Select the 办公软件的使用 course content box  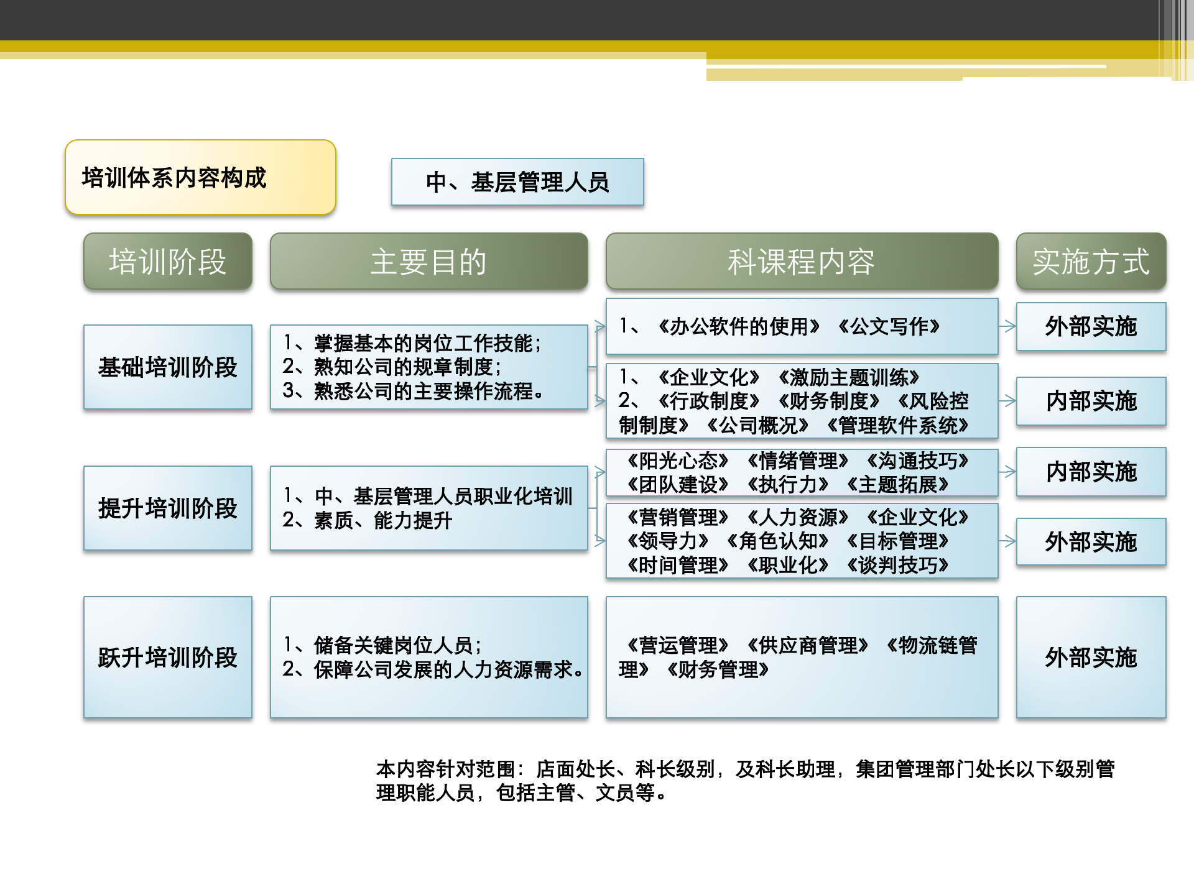pos(802,326)
